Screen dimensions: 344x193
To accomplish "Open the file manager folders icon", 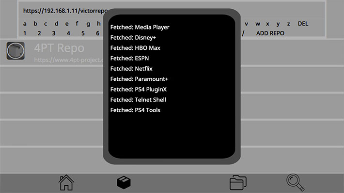I will point(238,182).
